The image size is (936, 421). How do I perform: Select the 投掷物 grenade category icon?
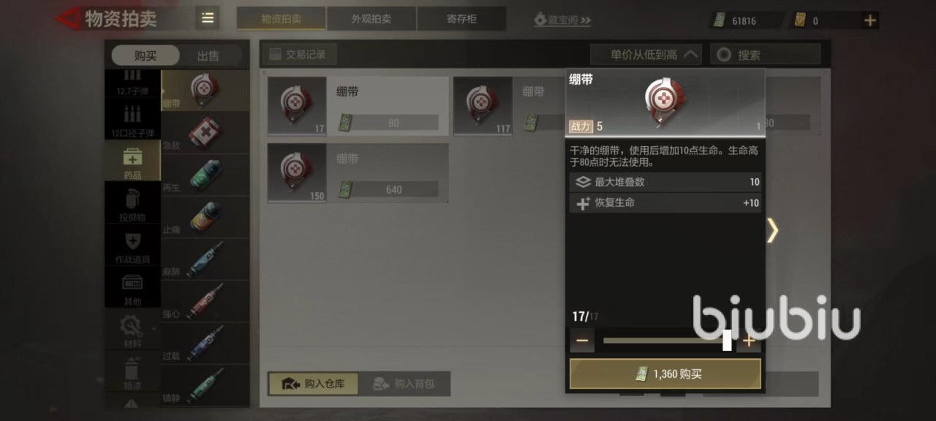tap(132, 202)
